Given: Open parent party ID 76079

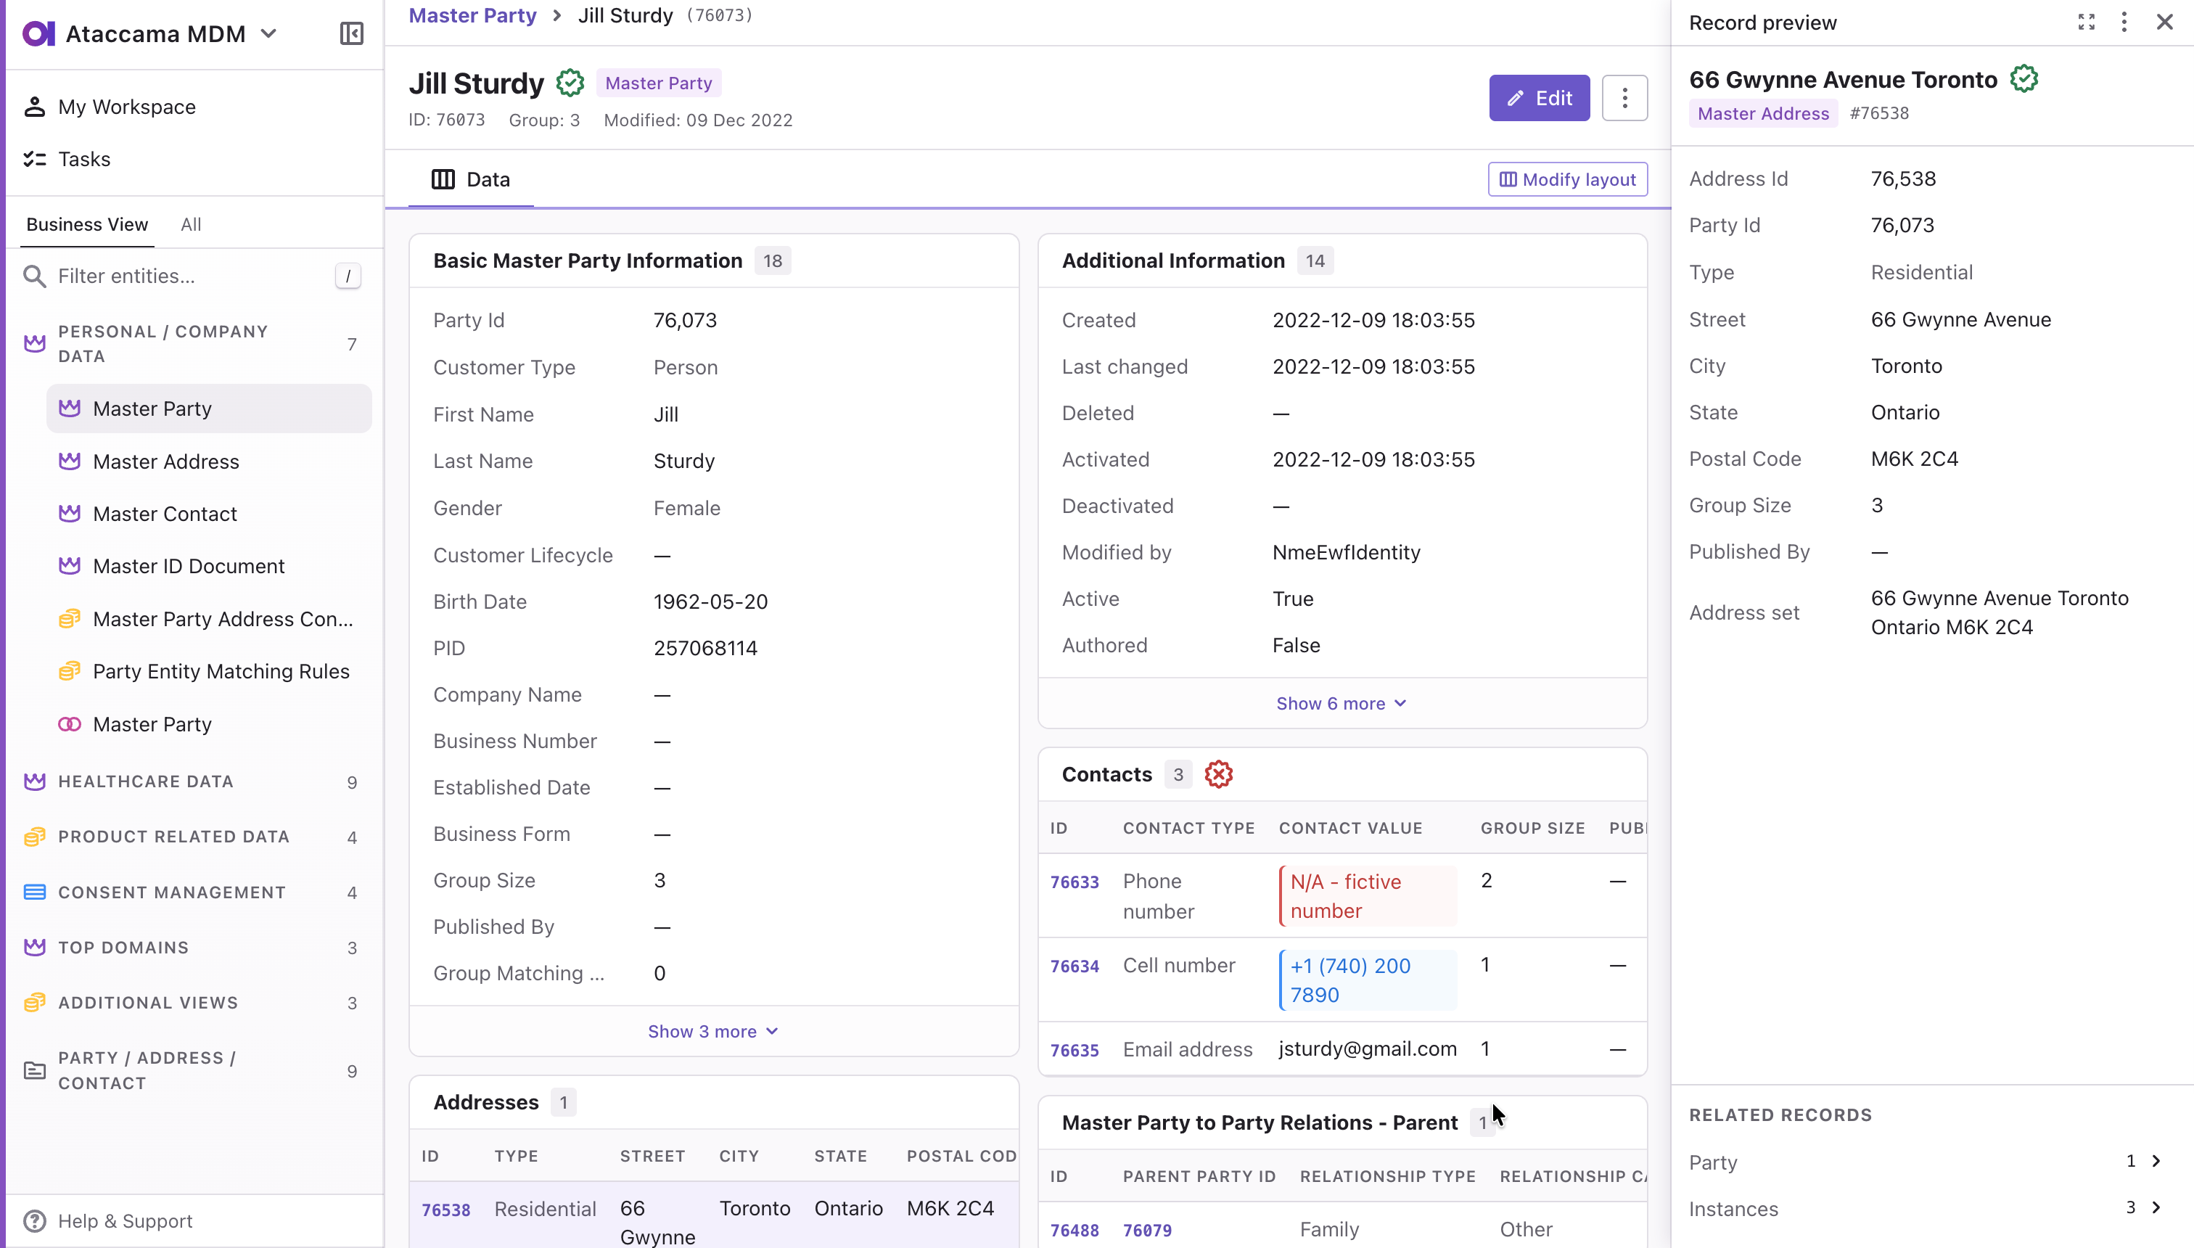Looking at the screenshot, I should (1147, 1230).
